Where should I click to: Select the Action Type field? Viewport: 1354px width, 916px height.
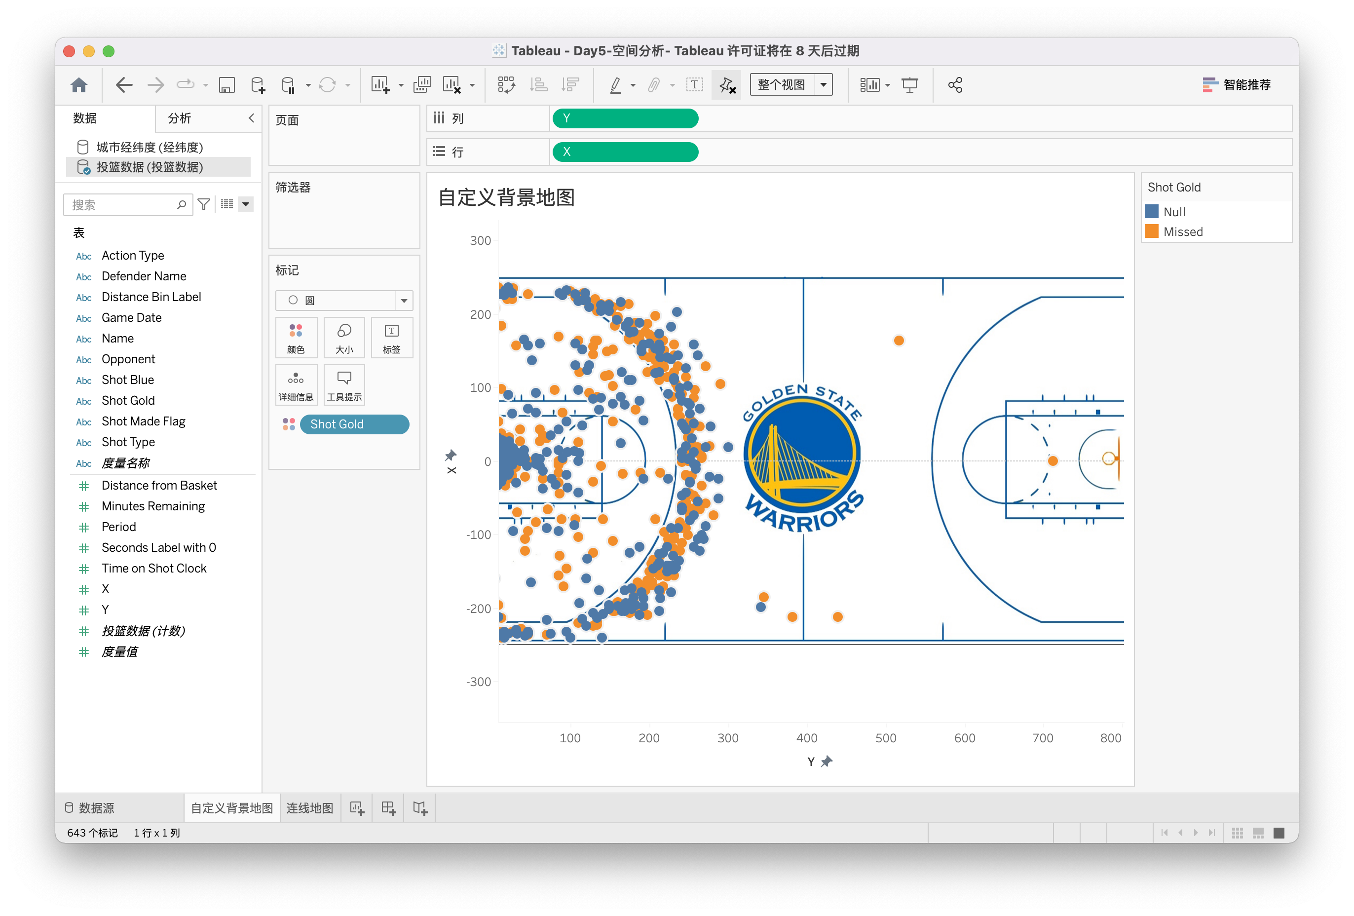132,255
